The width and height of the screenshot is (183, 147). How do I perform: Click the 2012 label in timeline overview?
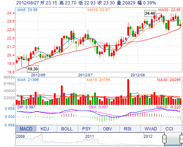(148, 136)
